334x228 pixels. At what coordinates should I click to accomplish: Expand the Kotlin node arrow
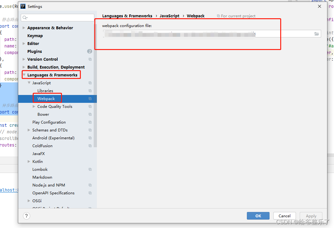click(29, 162)
